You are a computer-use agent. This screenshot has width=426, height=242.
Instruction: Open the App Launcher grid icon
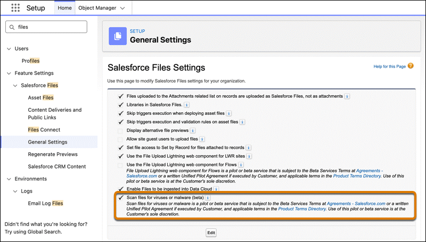(x=12, y=8)
